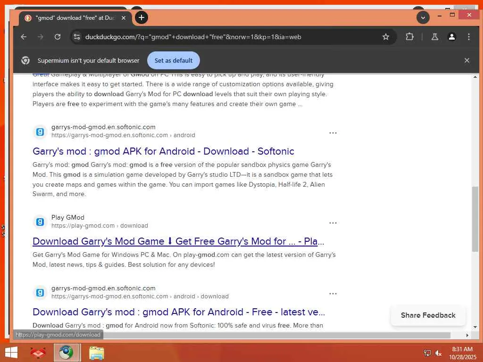Open Download Garry's Mod Game link
483x362 pixels.
(x=178, y=241)
